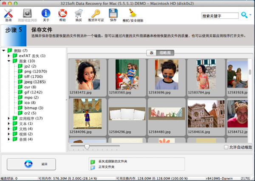
Task: Open the 关于 about info icon
Action: pos(46,13)
